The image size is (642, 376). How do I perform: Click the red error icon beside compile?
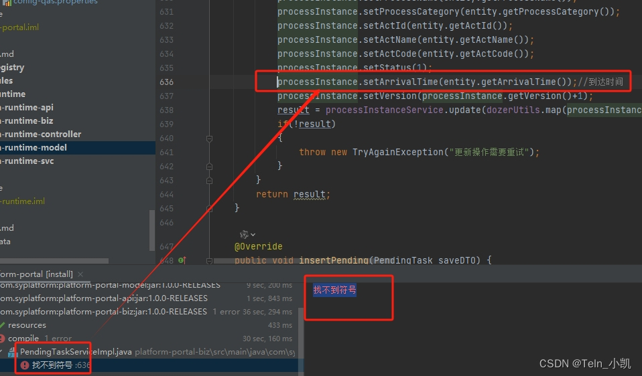click(x=2, y=339)
